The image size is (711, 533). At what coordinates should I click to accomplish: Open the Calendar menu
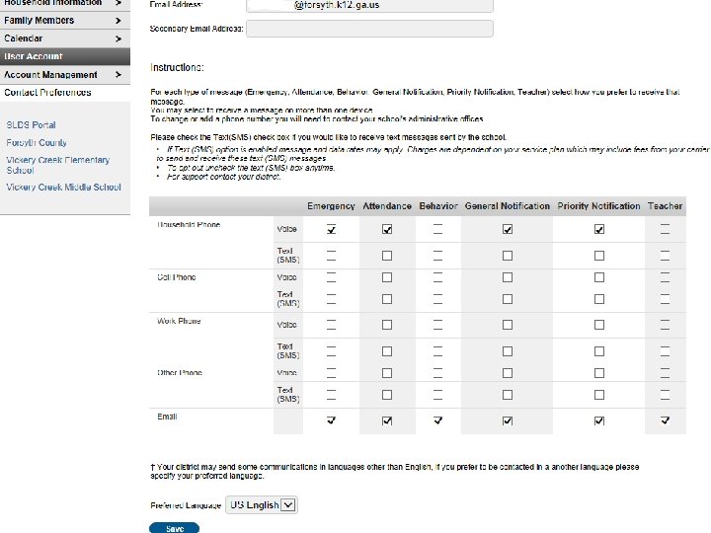(x=65, y=38)
